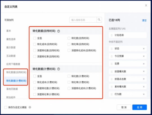
Task: Select 属性选择 category in sidebar
Action: (x=11, y=39)
